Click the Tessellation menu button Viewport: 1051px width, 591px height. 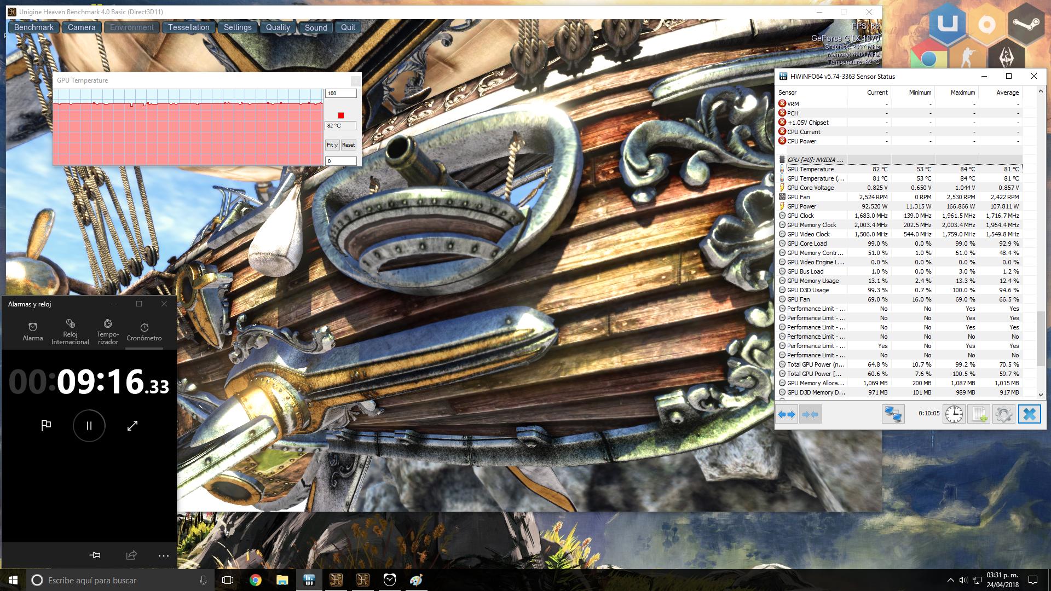coord(188,27)
